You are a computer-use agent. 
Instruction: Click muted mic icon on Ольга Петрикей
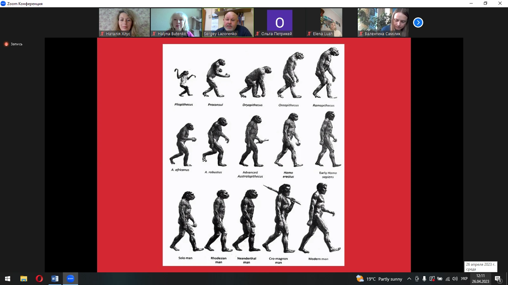coord(258,34)
